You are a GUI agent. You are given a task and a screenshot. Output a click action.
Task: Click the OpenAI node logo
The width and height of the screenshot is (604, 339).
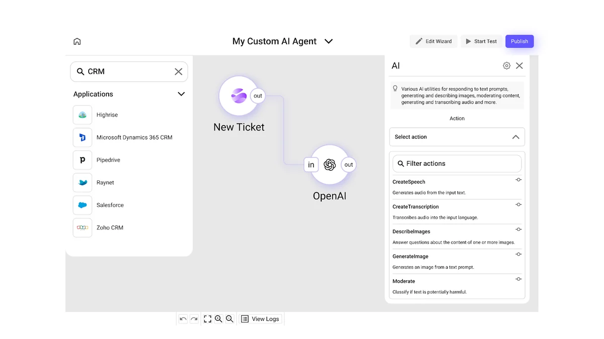[x=330, y=165]
